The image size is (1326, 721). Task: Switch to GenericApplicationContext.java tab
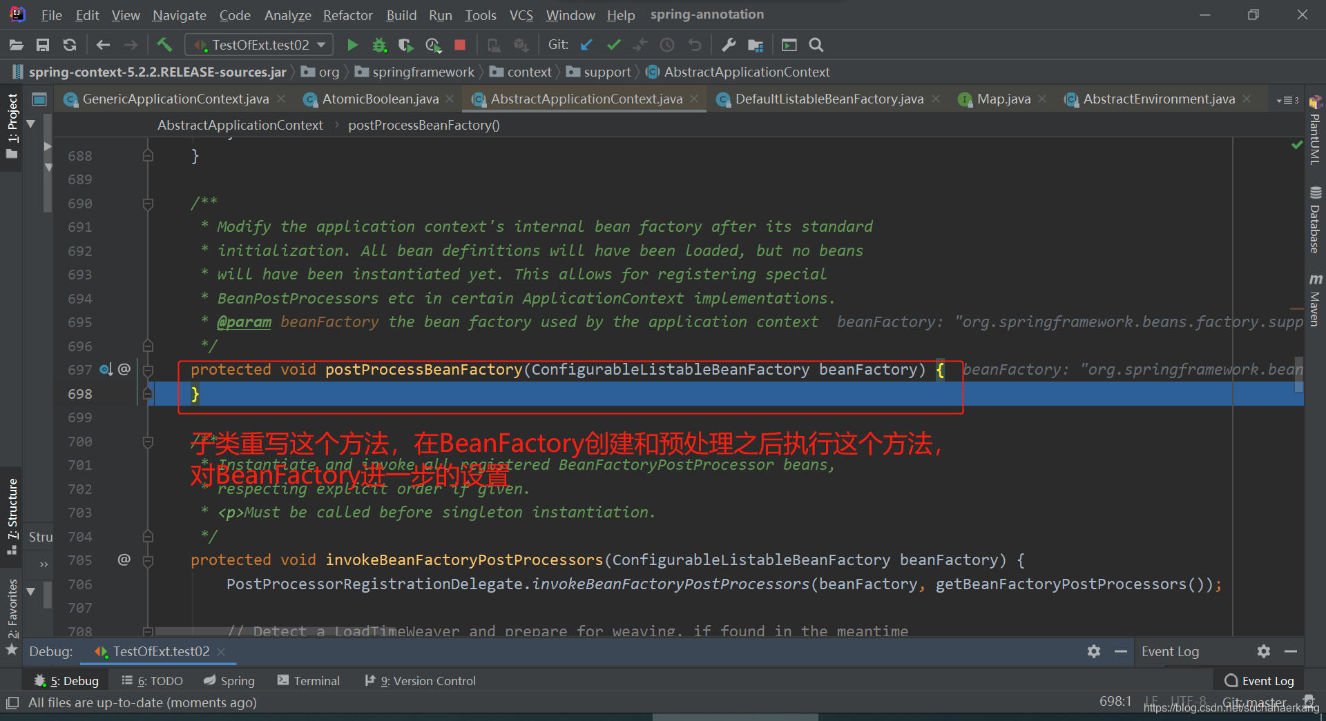point(175,99)
